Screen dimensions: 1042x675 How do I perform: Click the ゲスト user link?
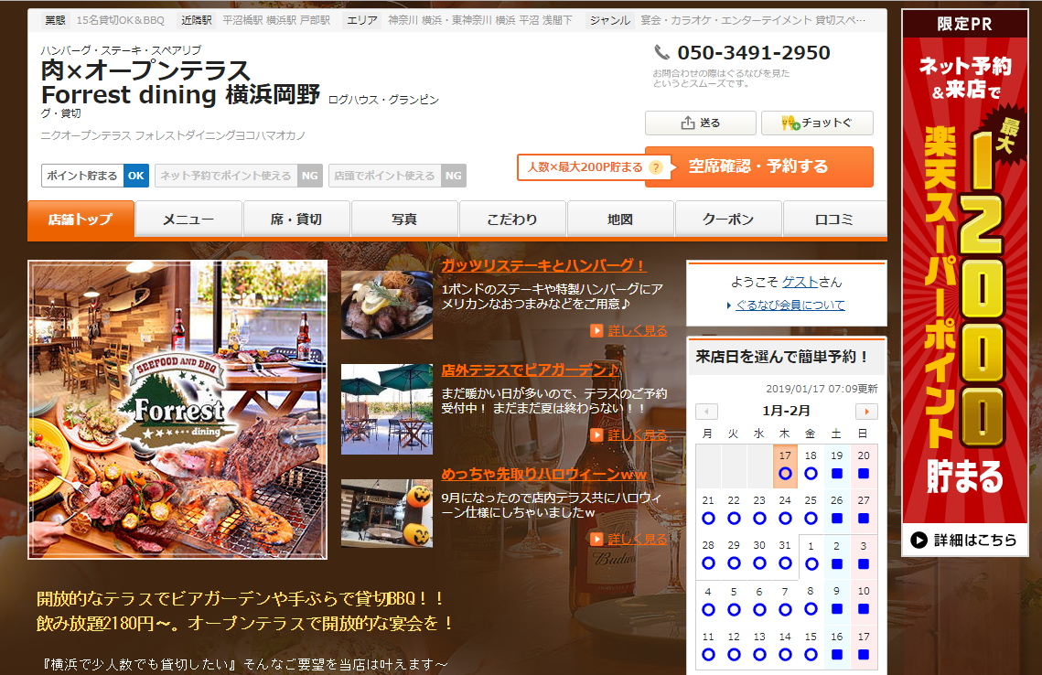(800, 282)
